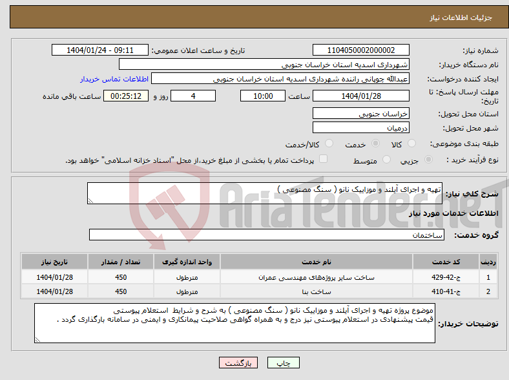Click the کد خدمت column header
This screenshot has height=380, width=509.
coord(446,262)
